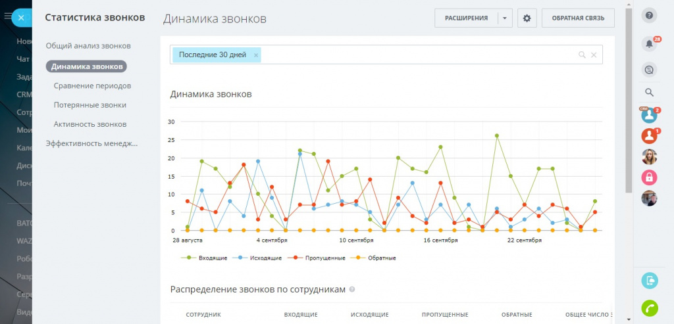674x324 pixels.
Task: Open the settings gear in the header
Action: (x=527, y=18)
